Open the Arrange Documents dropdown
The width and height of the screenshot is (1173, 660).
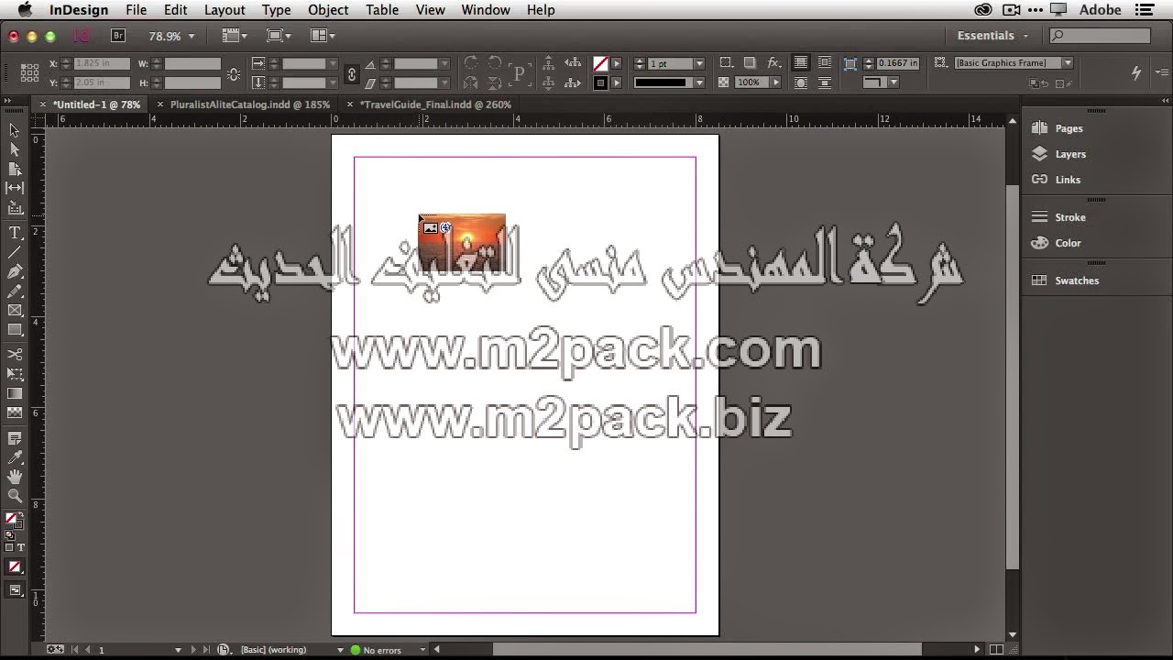pos(323,36)
